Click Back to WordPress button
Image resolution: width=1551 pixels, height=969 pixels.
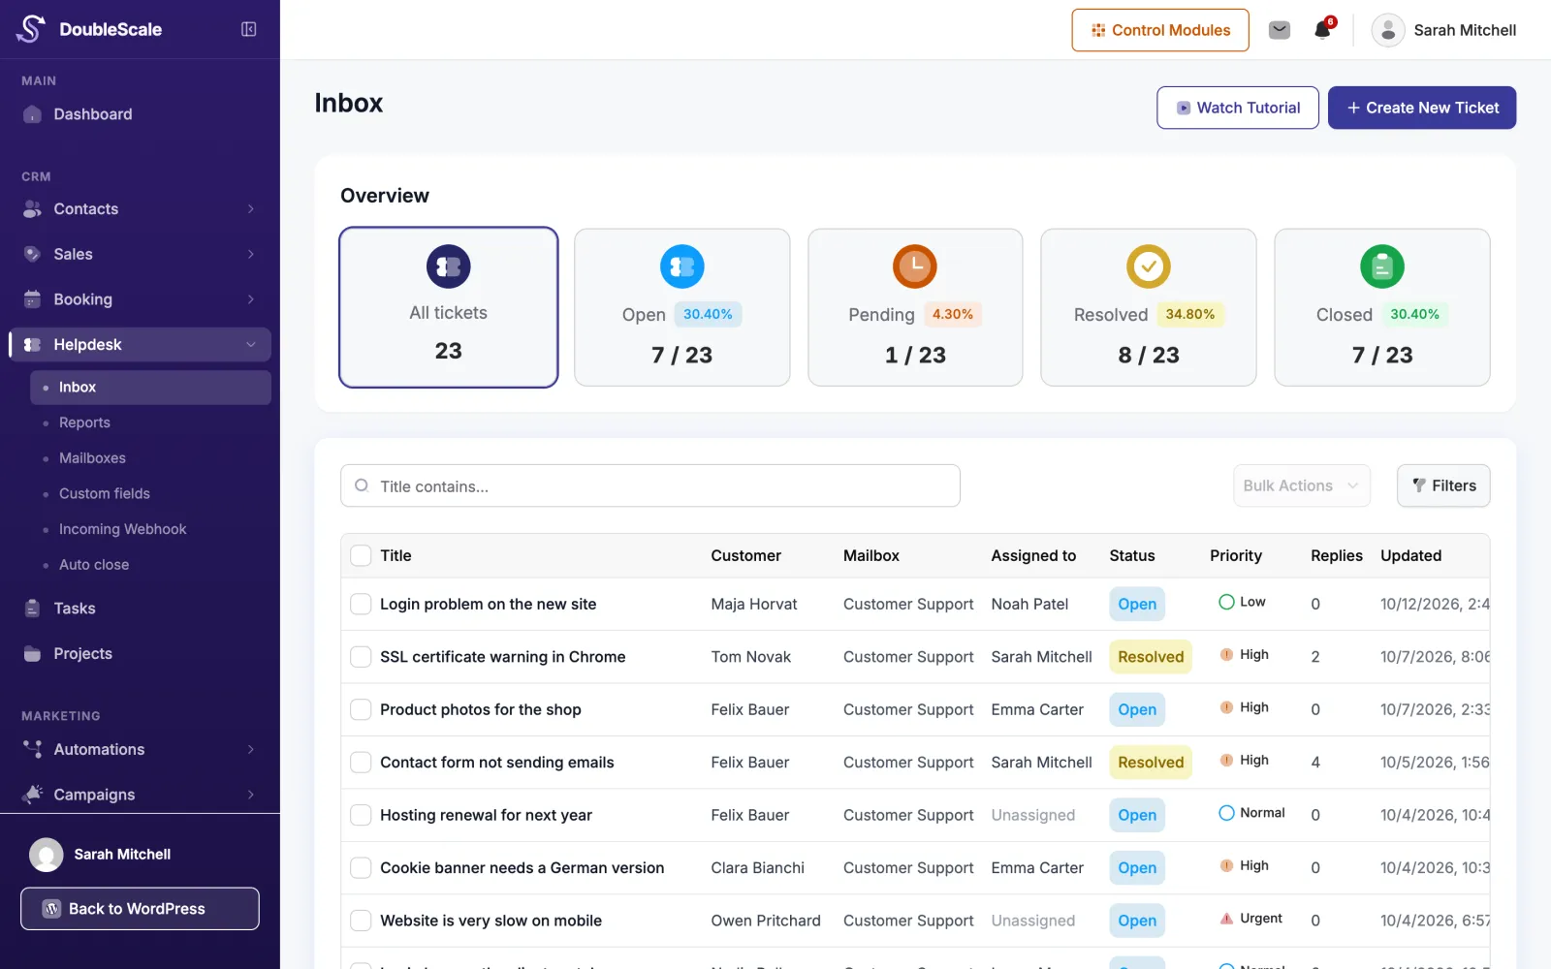(x=140, y=909)
